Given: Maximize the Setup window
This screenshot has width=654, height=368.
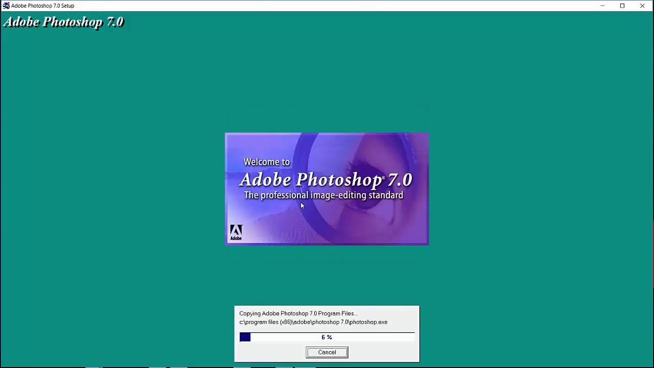Looking at the screenshot, I should coord(622,6).
